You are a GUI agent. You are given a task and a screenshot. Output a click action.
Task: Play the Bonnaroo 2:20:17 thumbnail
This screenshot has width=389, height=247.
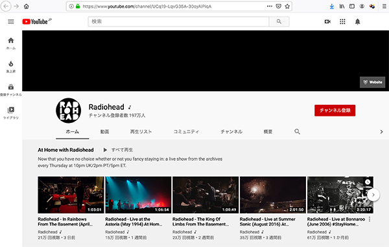pyautogui.click(x=340, y=195)
